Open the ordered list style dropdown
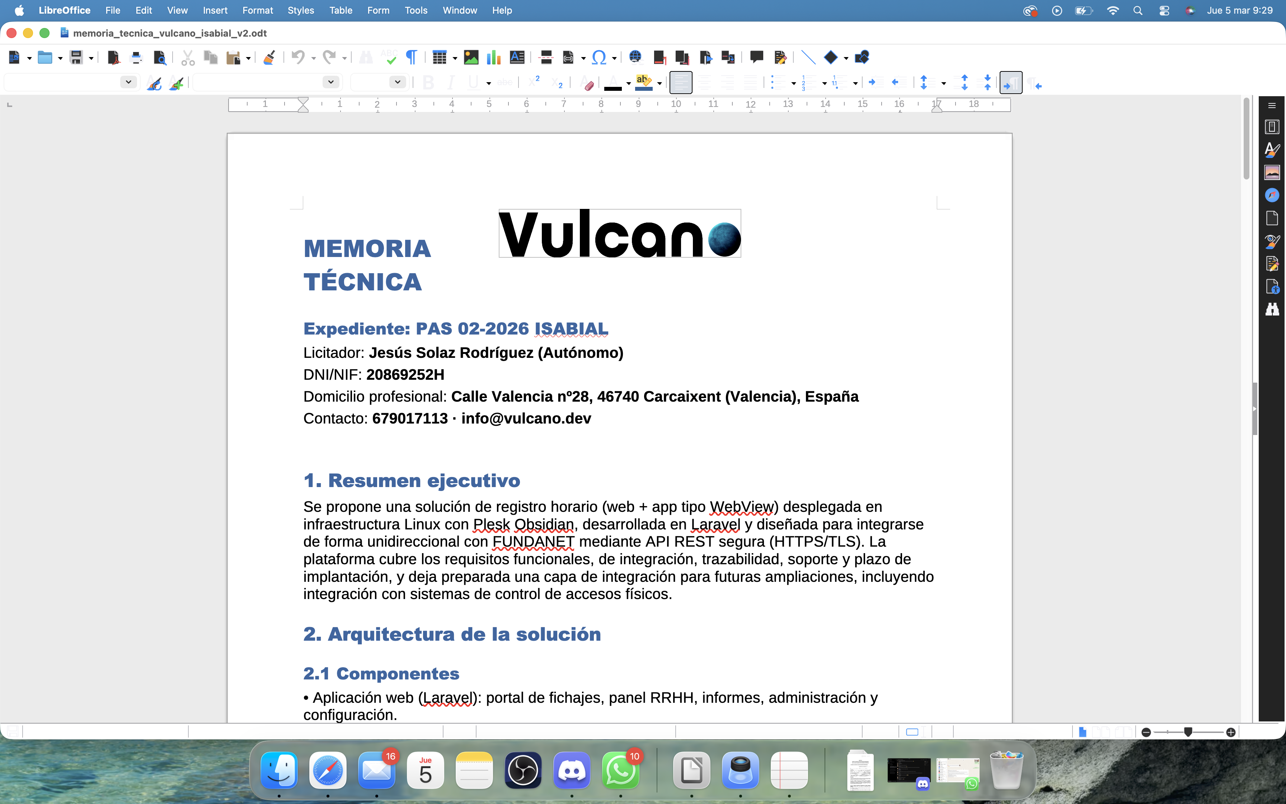The width and height of the screenshot is (1286, 804). (x=824, y=84)
